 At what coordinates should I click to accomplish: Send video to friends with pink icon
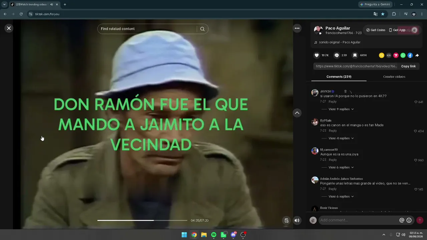pyautogui.click(x=396, y=55)
